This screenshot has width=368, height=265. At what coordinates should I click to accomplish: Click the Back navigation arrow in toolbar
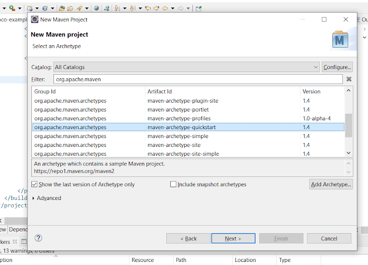click(x=165, y=8)
